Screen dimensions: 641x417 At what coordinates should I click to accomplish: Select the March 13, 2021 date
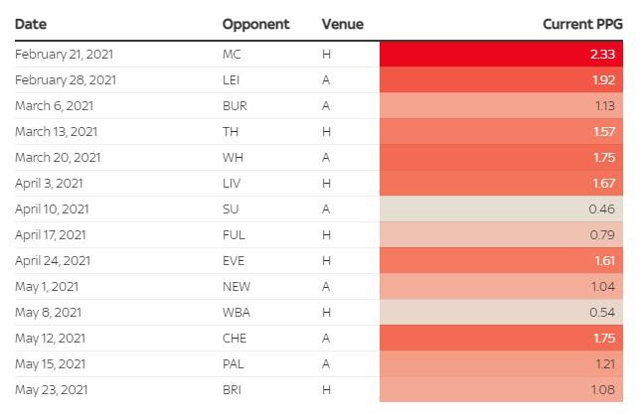[x=57, y=131]
